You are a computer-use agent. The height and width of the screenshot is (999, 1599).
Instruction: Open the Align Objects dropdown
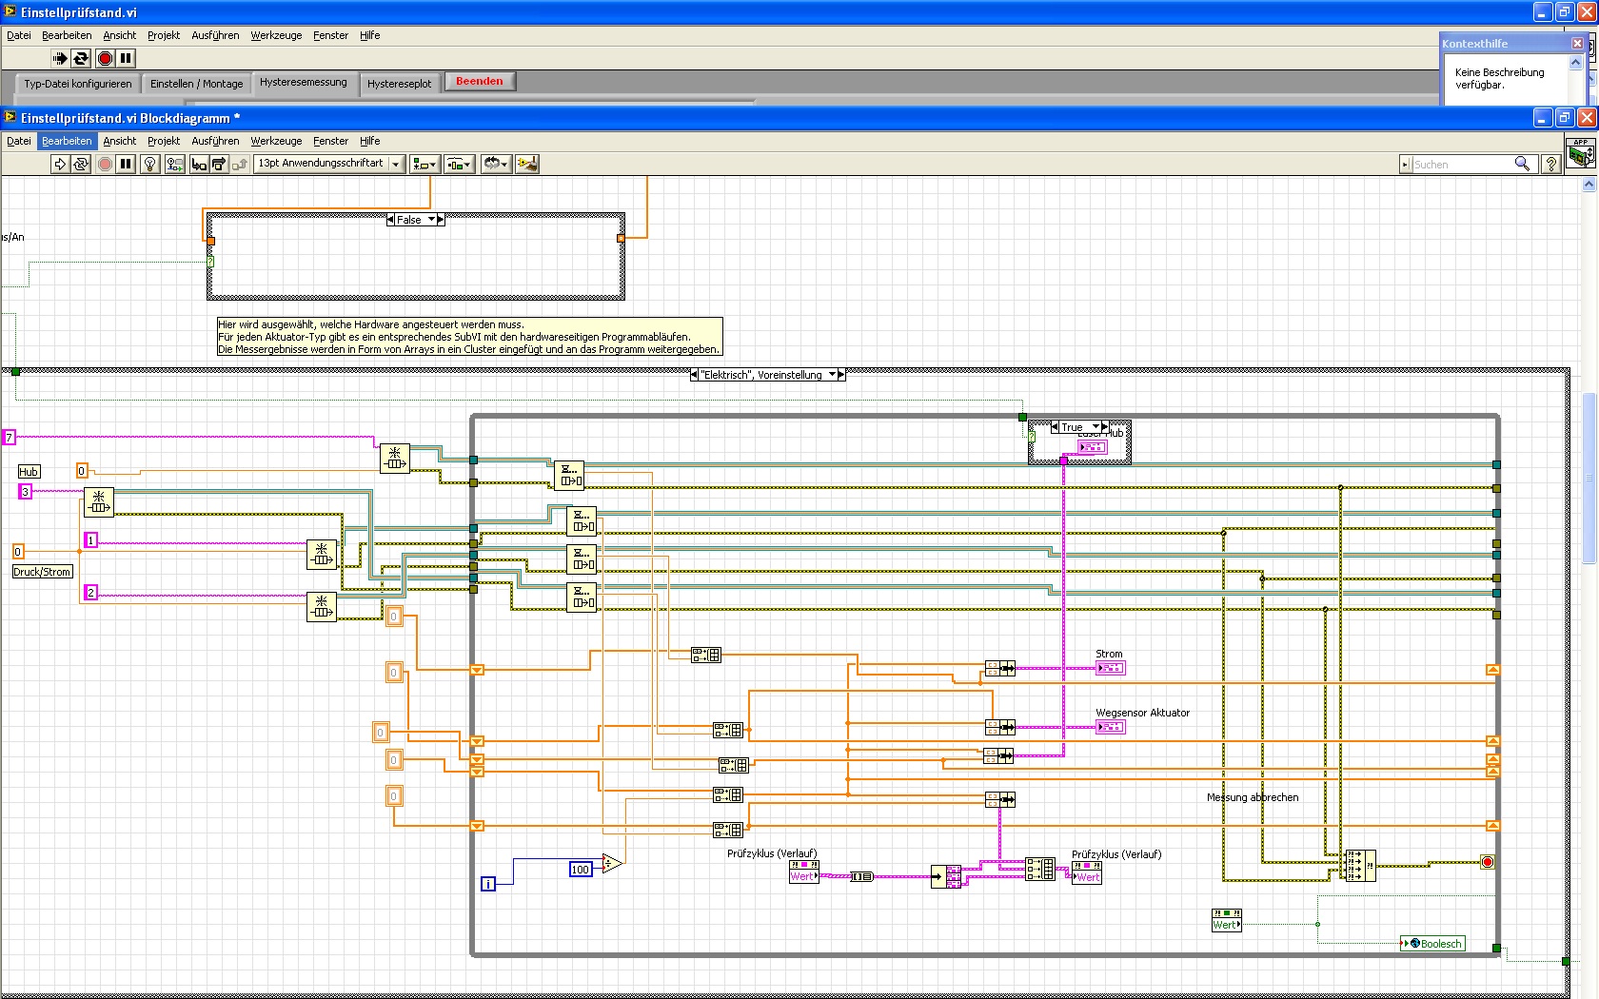[x=424, y=165]
